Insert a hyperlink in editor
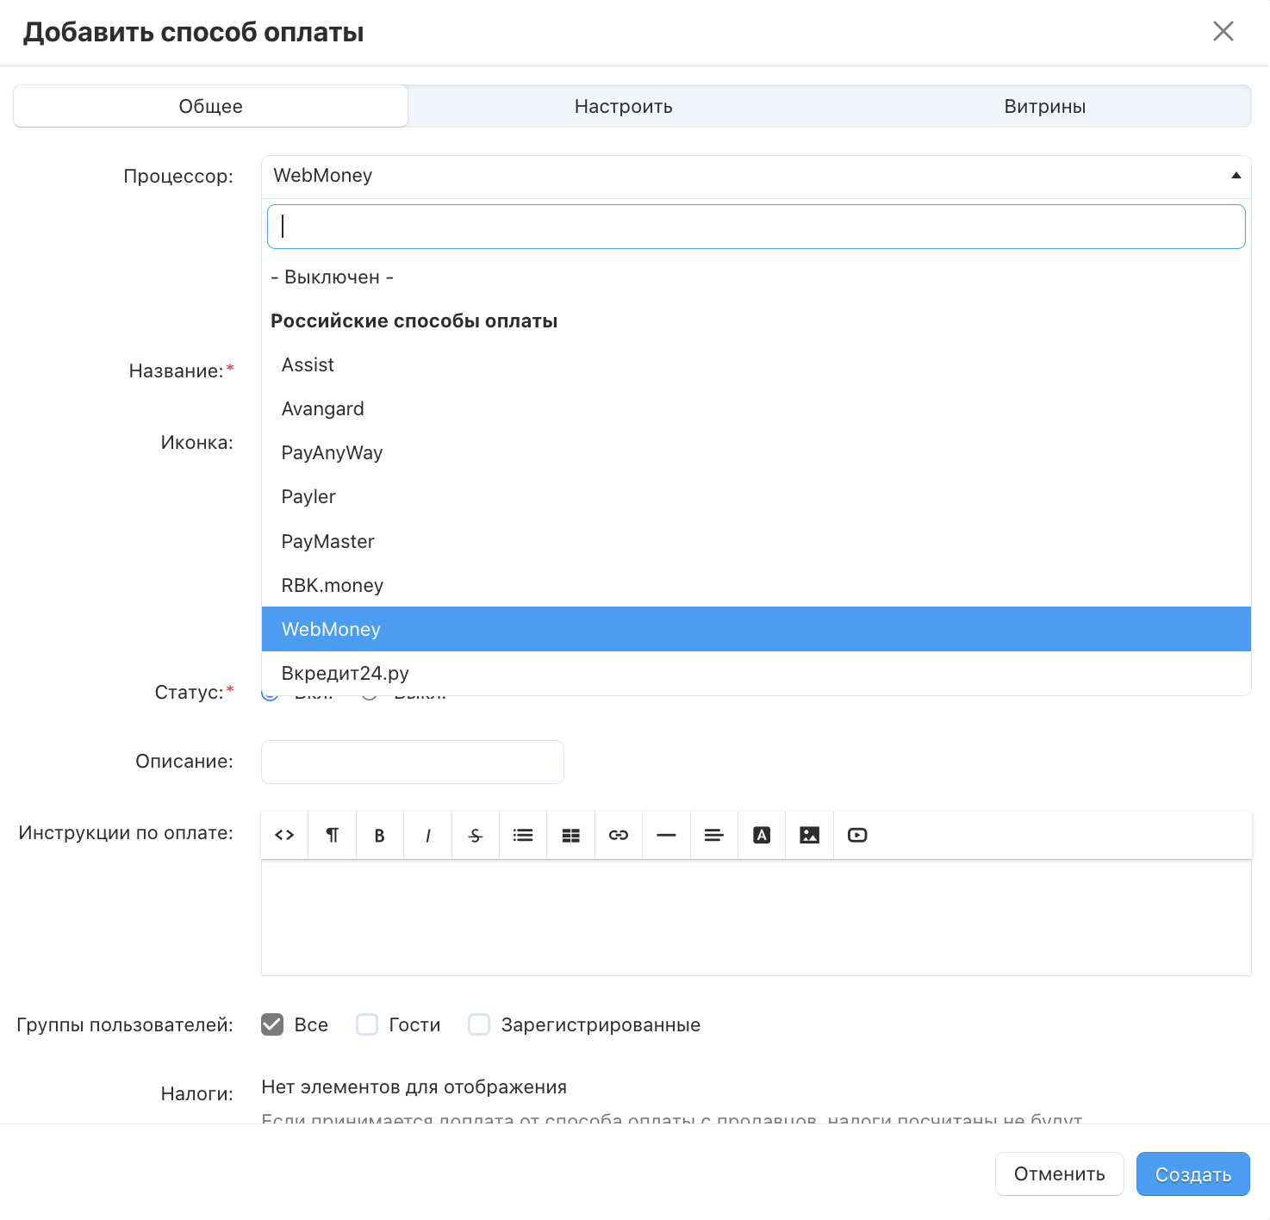1270x1220 pixels. [x=619, y=835]
